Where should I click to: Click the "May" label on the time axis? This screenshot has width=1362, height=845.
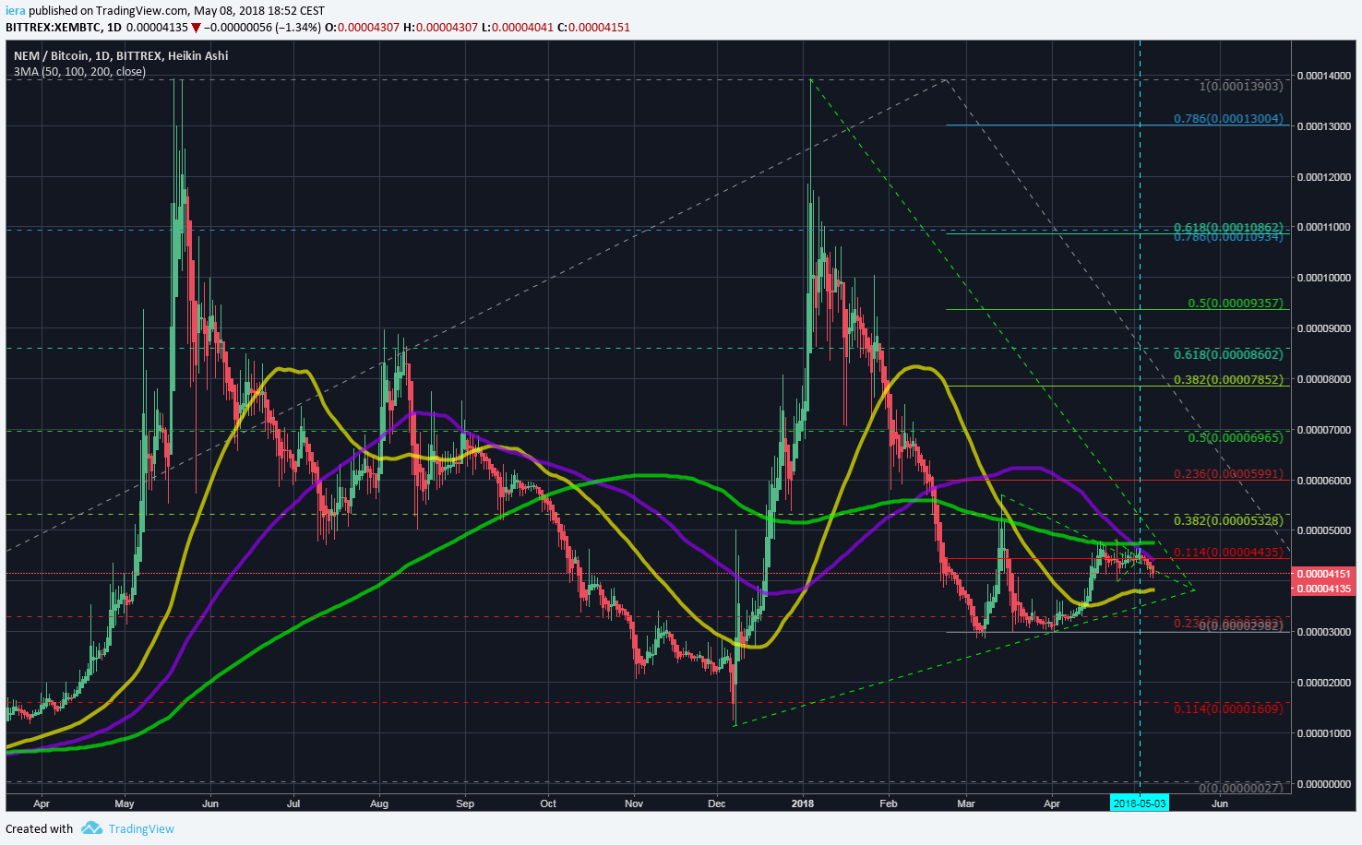coord(124,803)
